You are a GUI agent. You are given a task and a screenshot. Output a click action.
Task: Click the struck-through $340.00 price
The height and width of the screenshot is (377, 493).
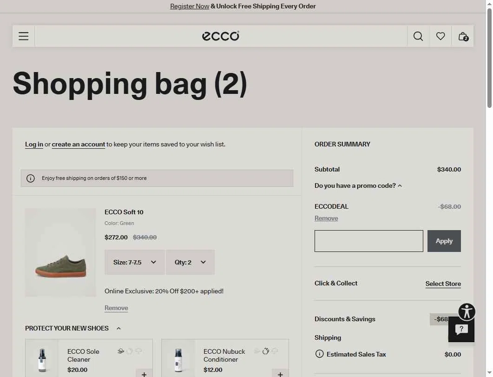point(145,238)
